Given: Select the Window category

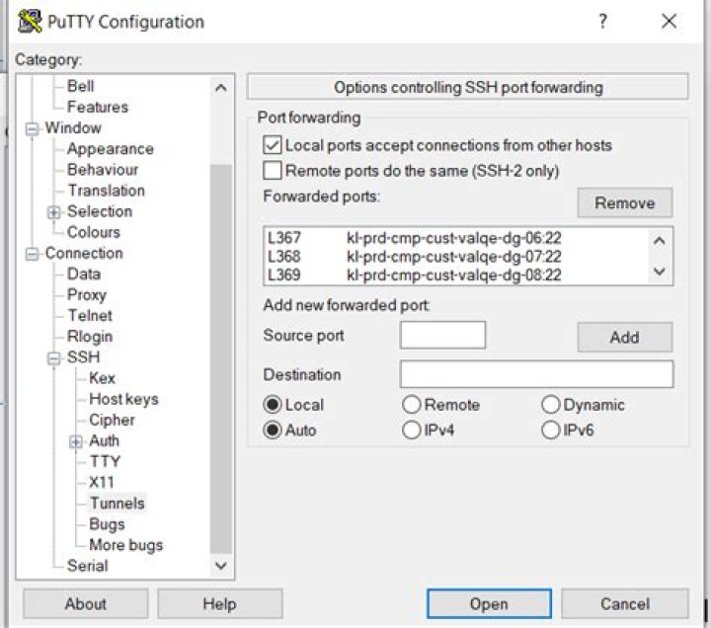Looking at the screenshot, I should pos(73,127).
